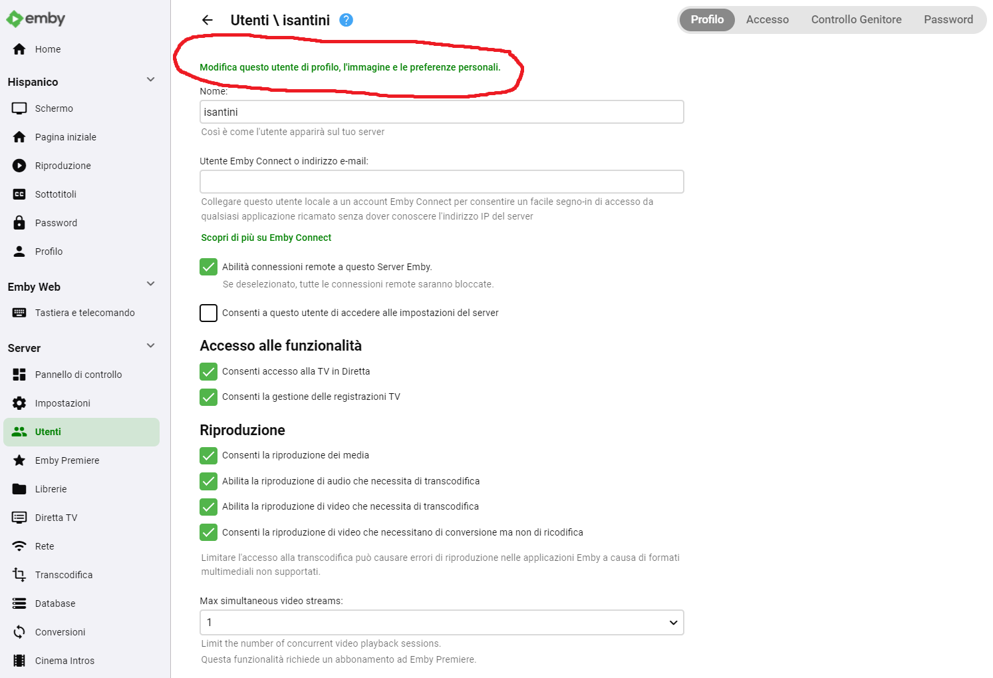Disable remote connections checkbox
993x678 pixels.
coord(208,267)
